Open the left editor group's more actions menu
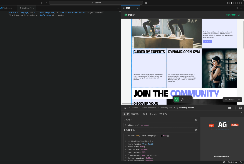 [x=118, y=8]
